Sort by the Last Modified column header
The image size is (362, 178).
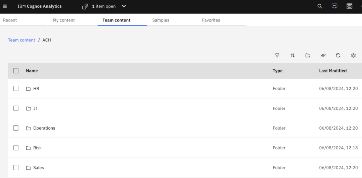coord(333,71)
